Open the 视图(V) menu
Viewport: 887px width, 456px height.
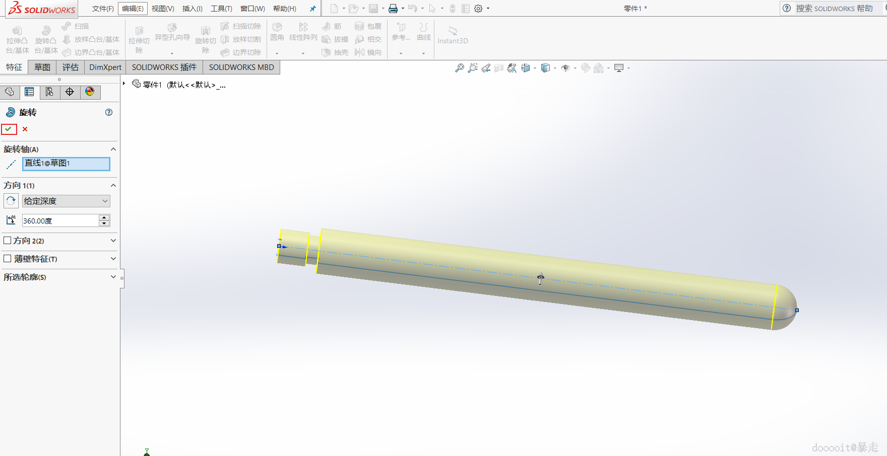tap(163, 9)
